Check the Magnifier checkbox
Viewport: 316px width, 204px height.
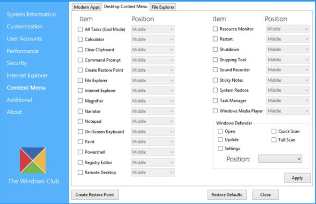pos(80,101)
